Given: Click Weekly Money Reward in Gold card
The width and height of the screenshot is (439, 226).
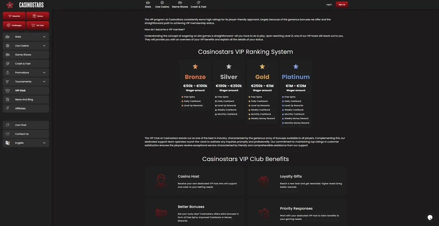Looking at the screenshot, I should (x=263, y=118).
